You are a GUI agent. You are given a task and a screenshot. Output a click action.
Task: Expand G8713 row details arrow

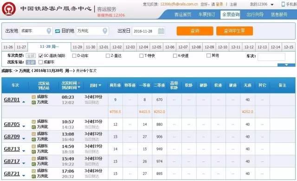click(x=24, y=151)
